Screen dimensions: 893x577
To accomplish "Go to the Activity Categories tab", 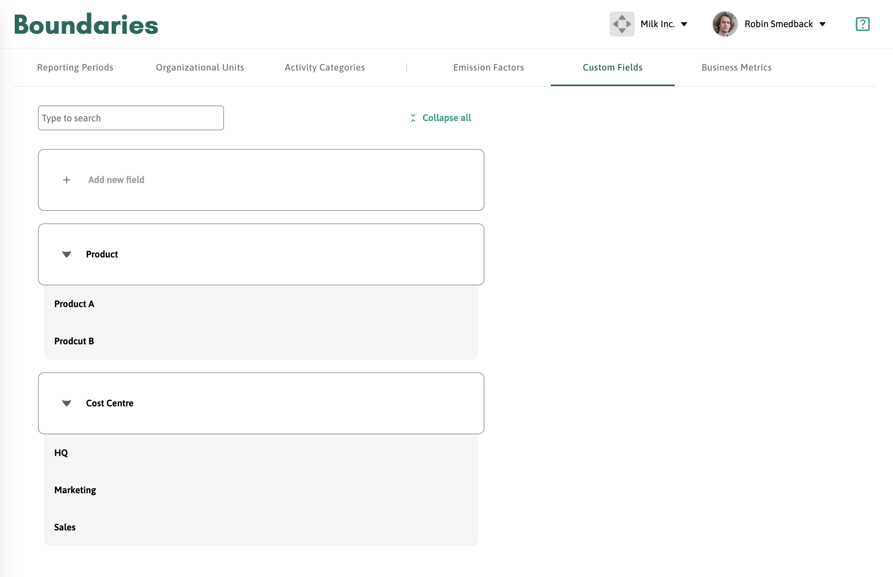I will [x=325, y=67].
